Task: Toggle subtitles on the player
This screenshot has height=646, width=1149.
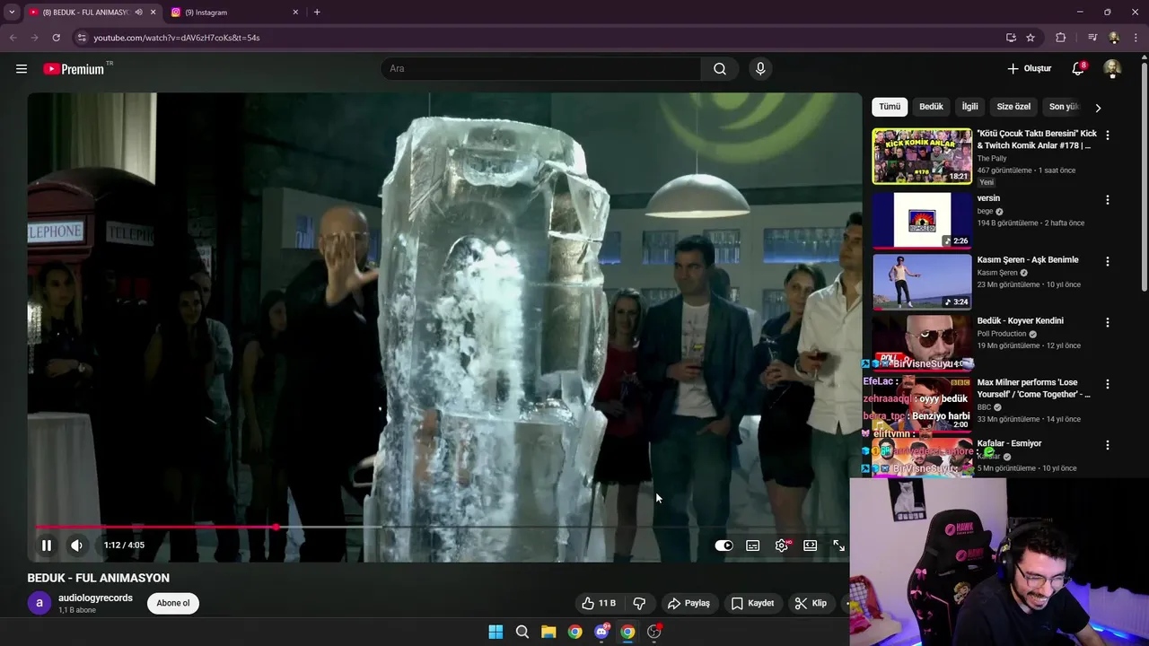Action: pos(753,546)
